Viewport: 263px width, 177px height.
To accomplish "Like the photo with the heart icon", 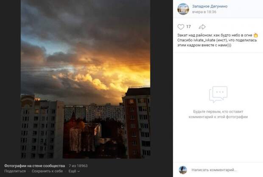I will (x=181, y=27).
